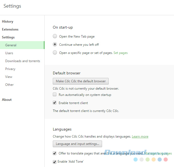Go to Extensions in the sidebar
The width and height of the screenshot is (174, 167).
10,29
